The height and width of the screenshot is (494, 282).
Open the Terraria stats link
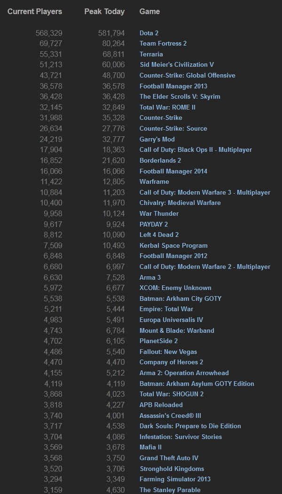[151, 54]
